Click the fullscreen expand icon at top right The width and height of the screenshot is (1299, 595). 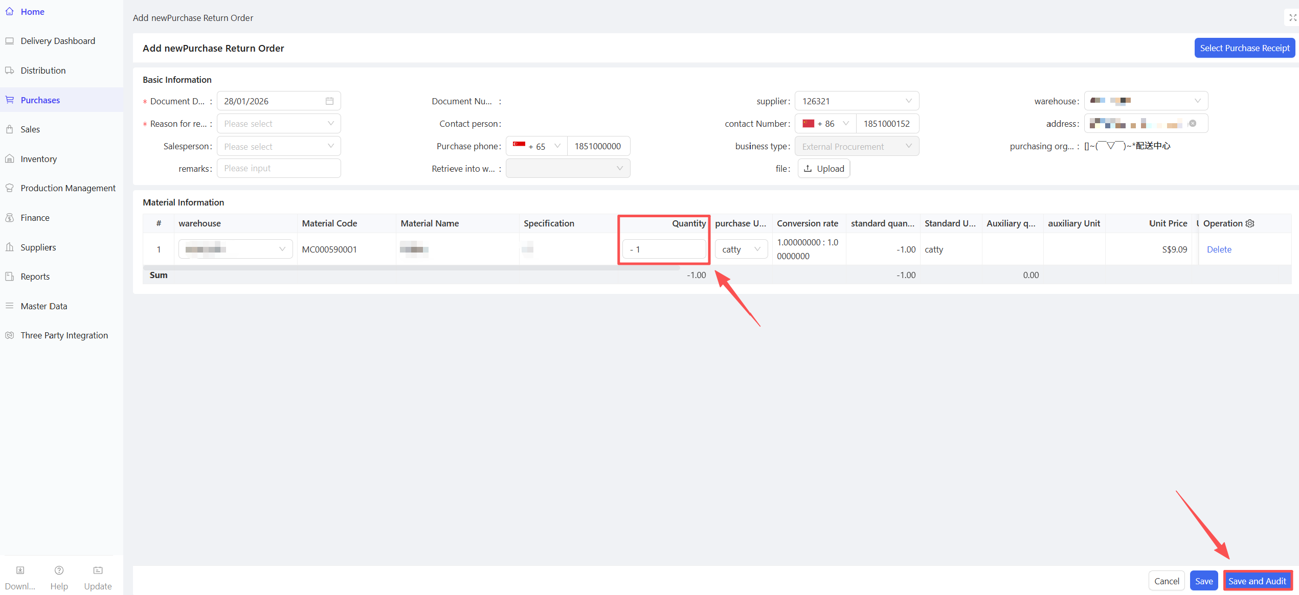[1292, 17]
